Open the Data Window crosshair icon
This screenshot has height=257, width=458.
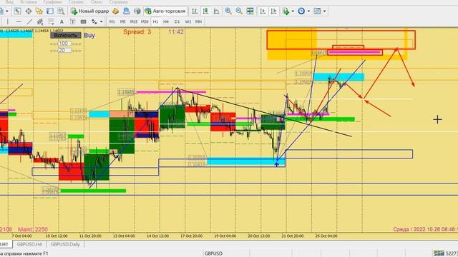click(x=29, y=11)
